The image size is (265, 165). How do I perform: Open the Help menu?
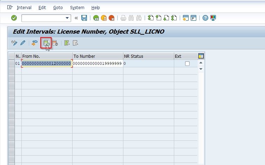pos(95,8)
